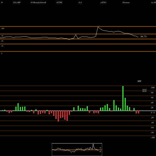The image size is (156, 156).
Task: Click the SI & MR header text
Action: click(x=17, y=2)
